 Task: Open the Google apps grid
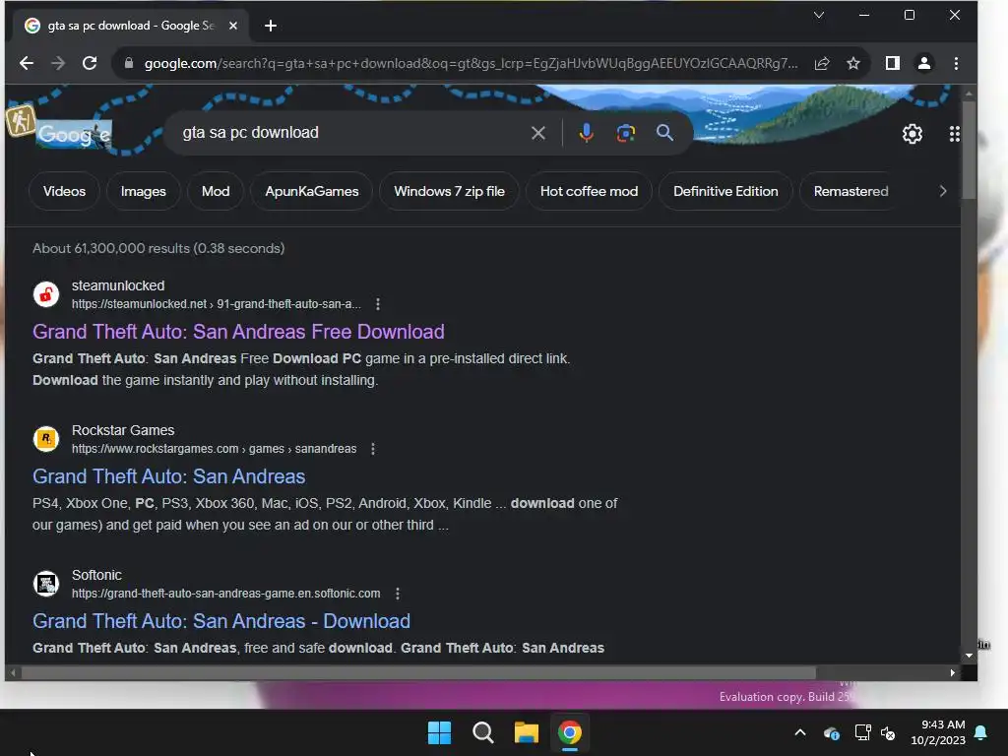pos(954,134)
